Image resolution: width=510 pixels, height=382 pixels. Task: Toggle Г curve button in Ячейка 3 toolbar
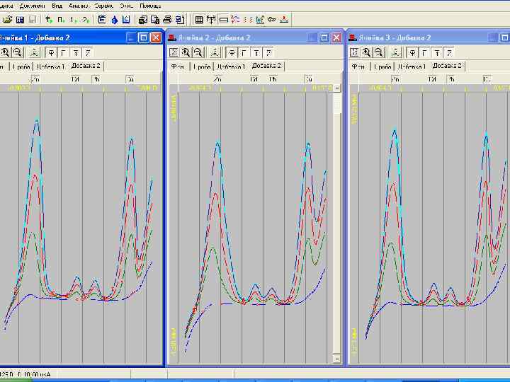coord(425,52)
